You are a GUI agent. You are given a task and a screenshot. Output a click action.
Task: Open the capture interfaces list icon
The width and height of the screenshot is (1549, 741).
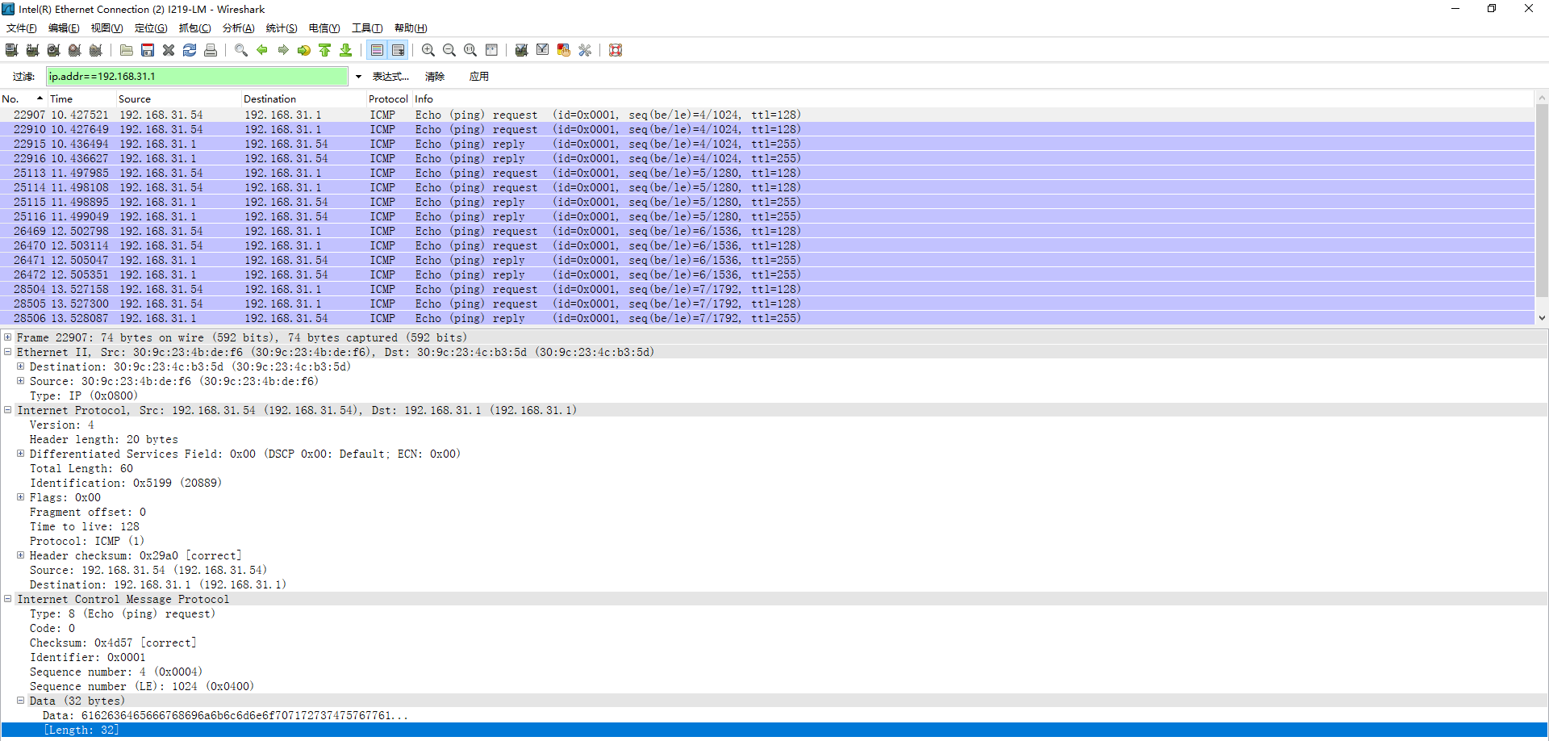(11, 50)
